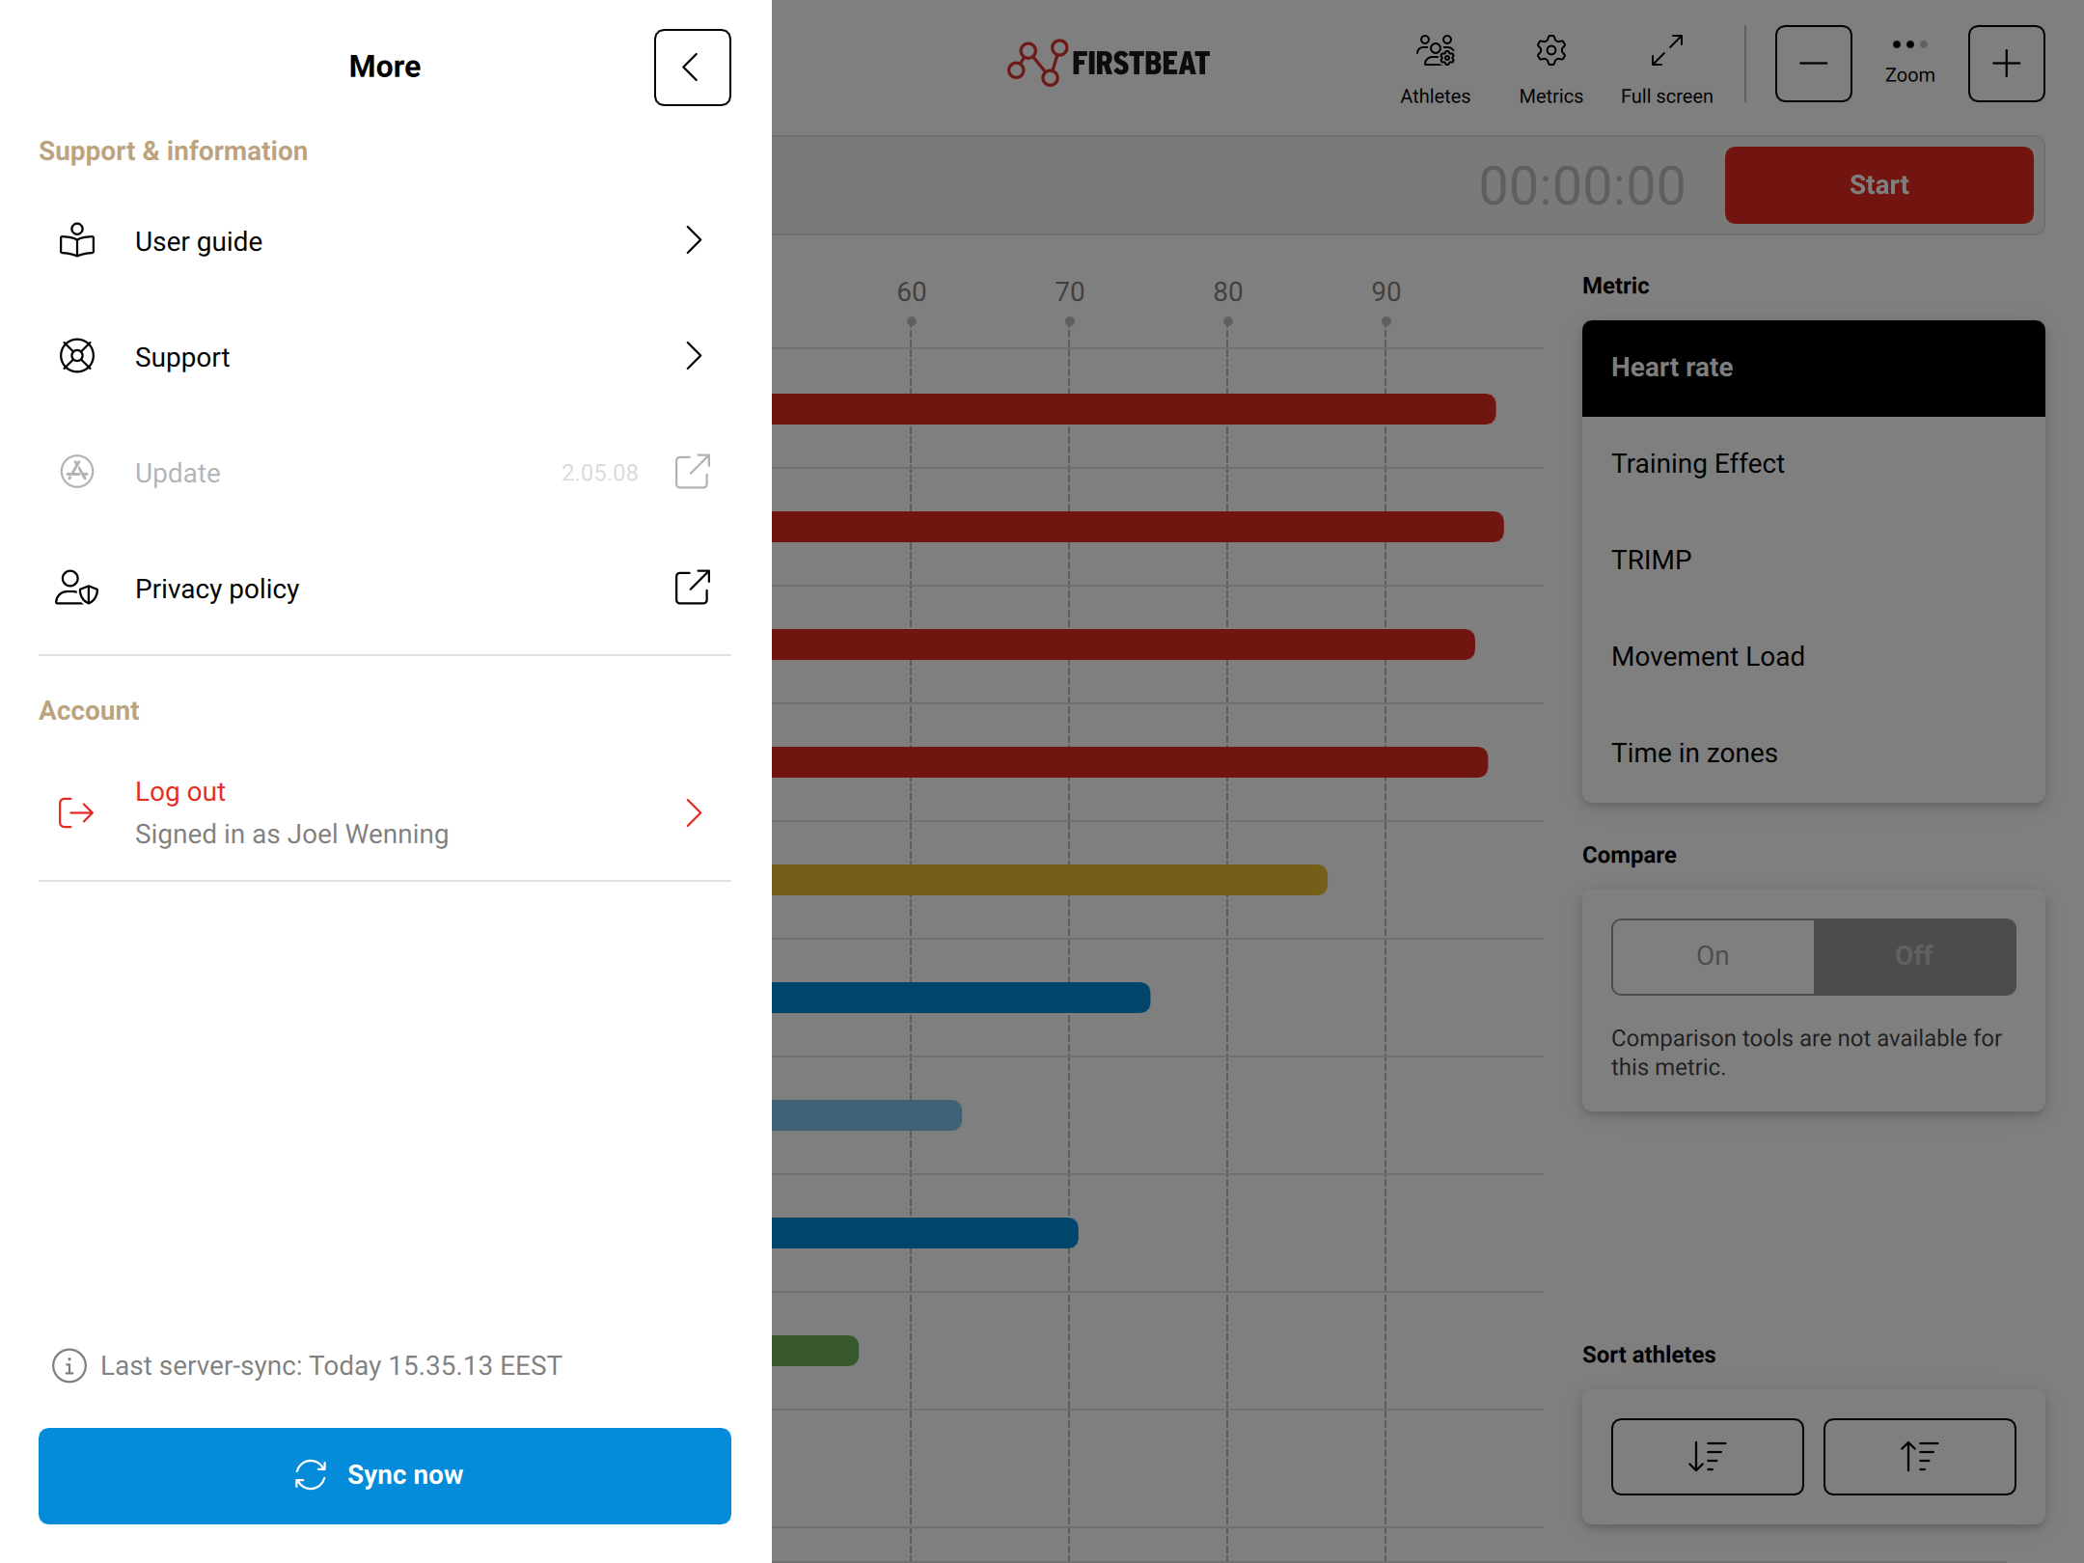
Task: Select Heart rate metric
Action: pos(1813,368)
